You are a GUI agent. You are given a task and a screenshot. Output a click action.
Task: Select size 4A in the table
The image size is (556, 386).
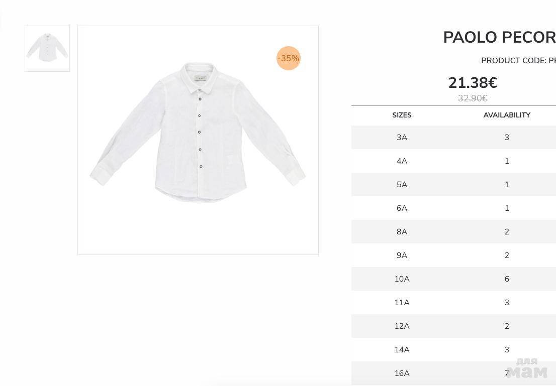pyautogui.click(x=402, y=161)
